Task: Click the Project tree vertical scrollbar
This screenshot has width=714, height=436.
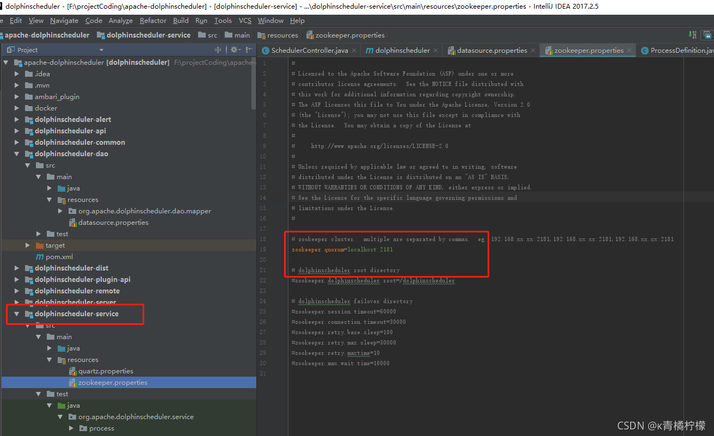Action: point(254,84)
